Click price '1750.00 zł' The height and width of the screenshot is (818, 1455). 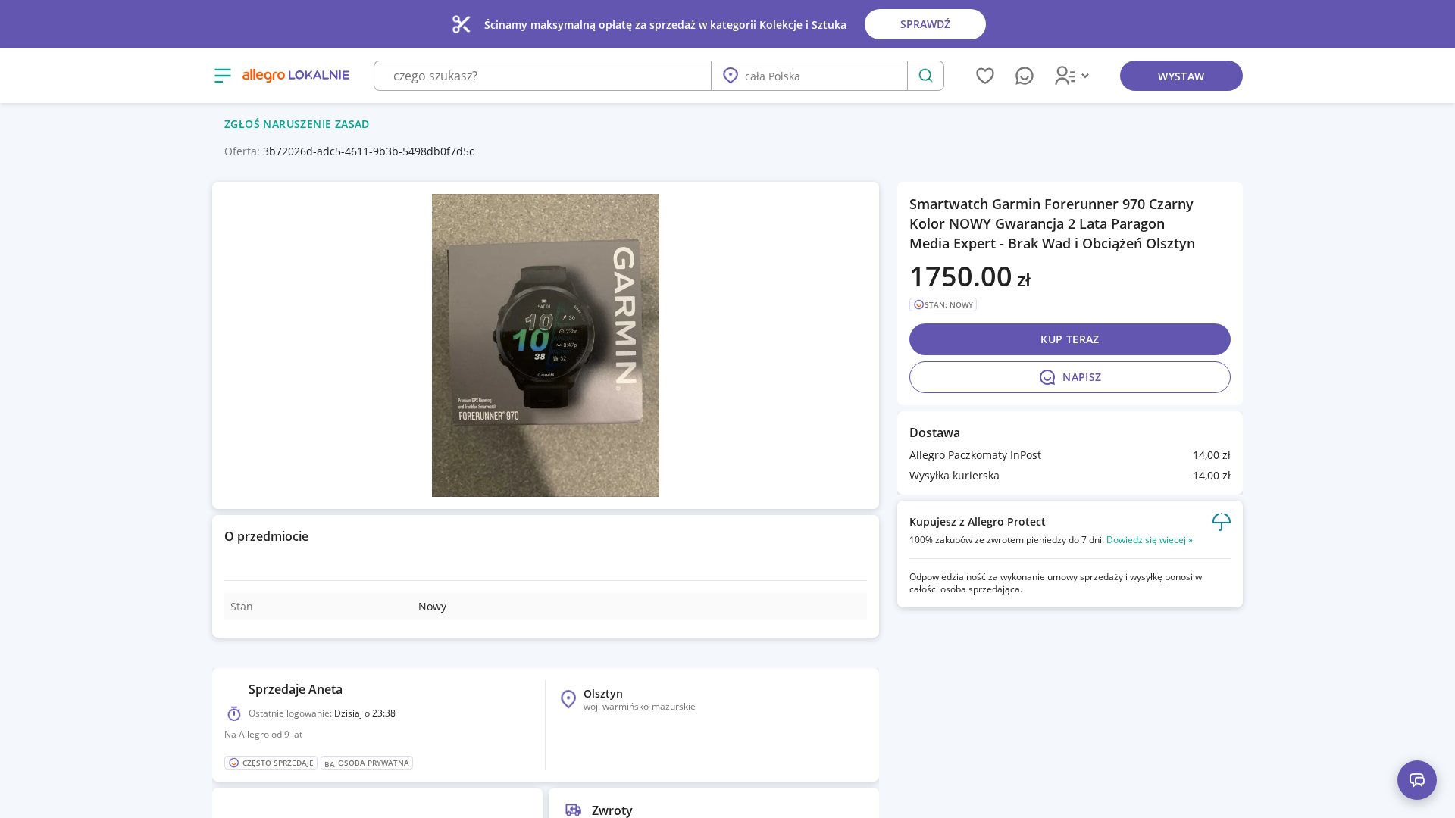[970, 276]
